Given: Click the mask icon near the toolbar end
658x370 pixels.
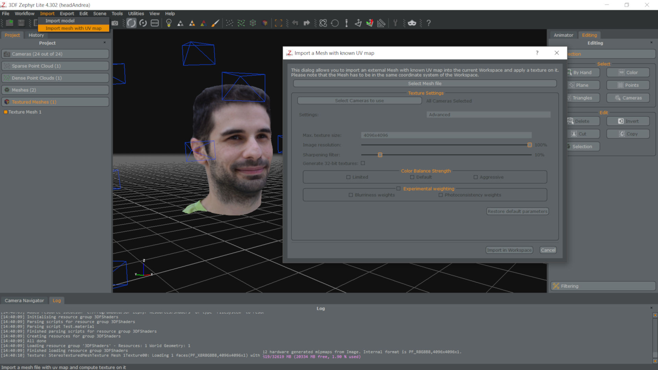Looking at the screenshot, I should [x=412, y=23].
